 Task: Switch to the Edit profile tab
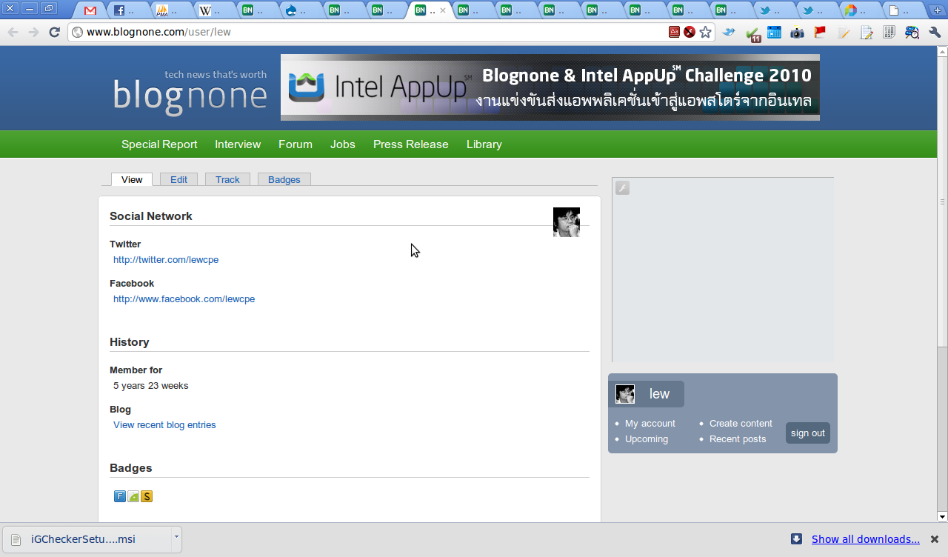click(x=178, y=179)
